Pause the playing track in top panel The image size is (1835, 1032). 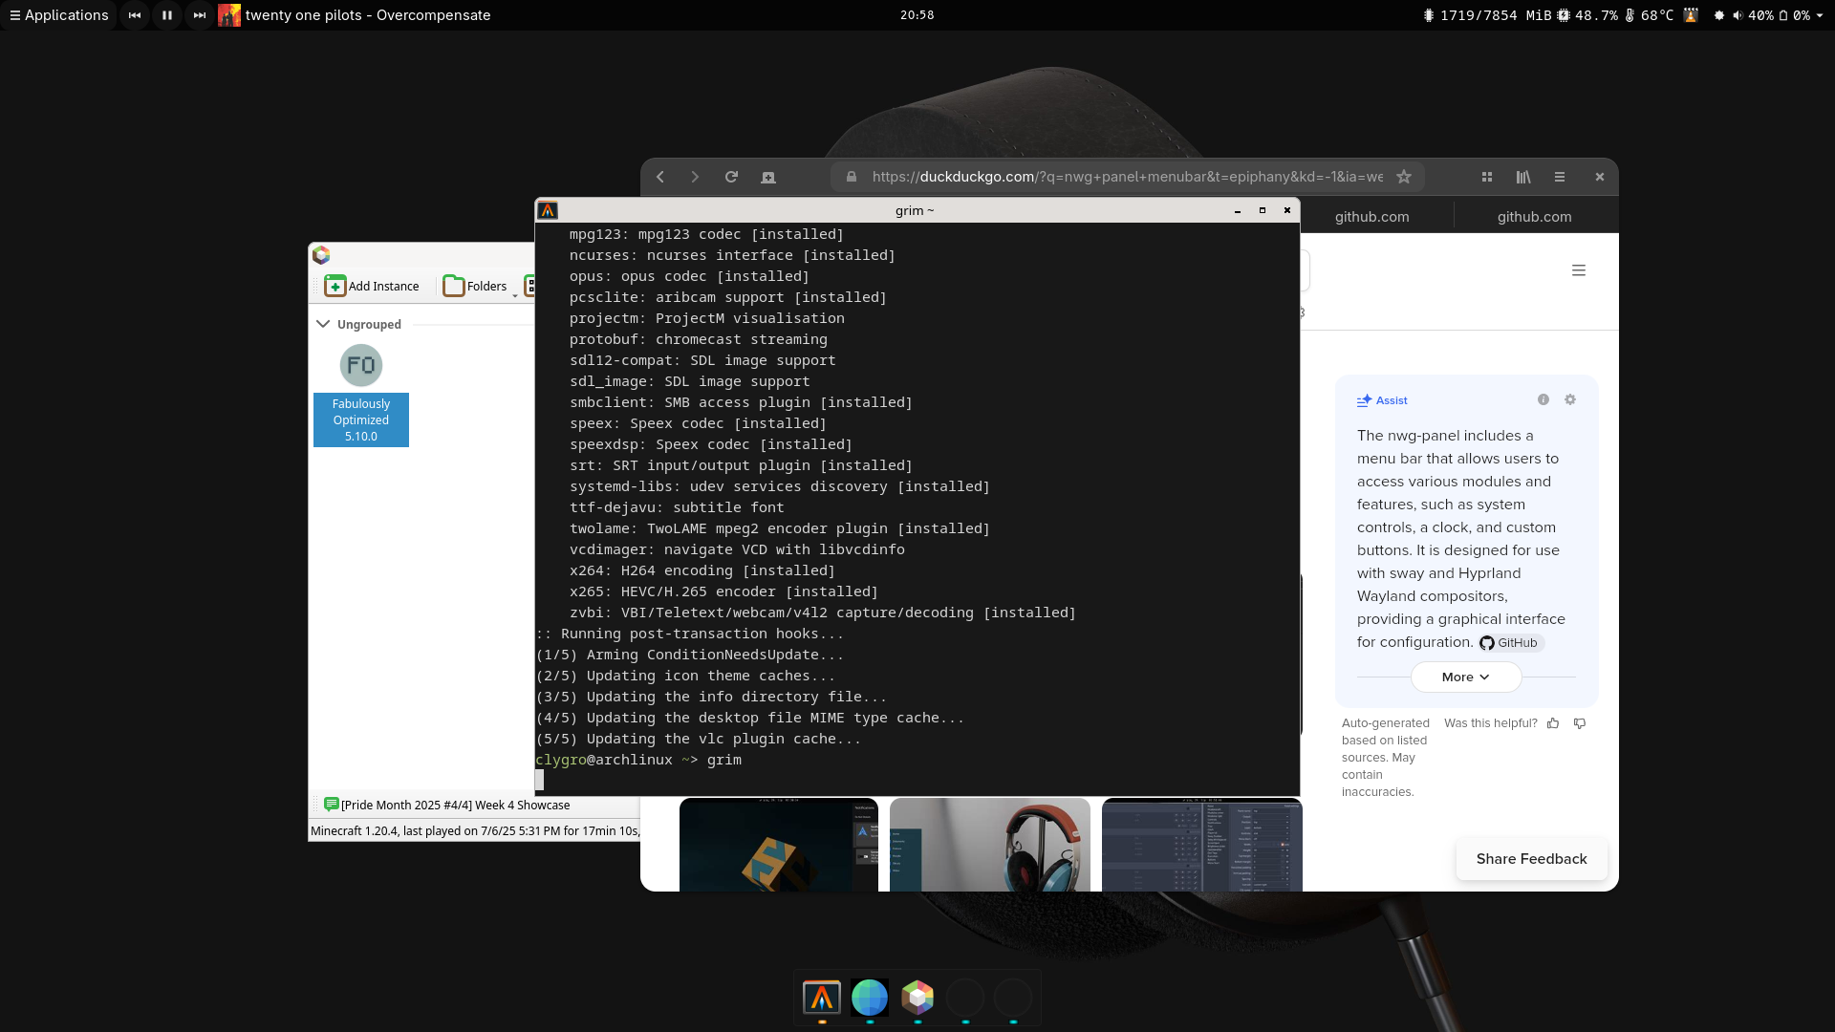click(x=167, y=15)
